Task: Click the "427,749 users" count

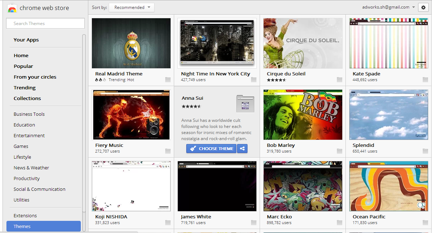Action: 193,80
